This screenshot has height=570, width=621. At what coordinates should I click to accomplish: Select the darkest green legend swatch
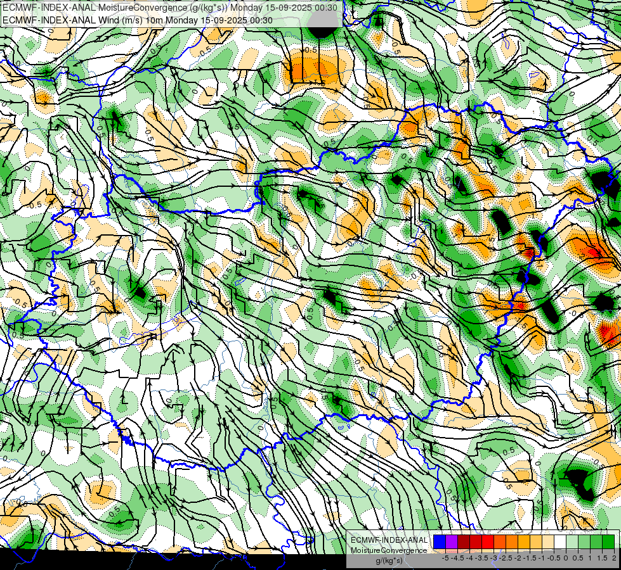[608, 541]
